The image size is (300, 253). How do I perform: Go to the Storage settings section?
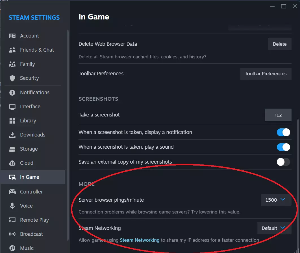click(x=29, y=149)
